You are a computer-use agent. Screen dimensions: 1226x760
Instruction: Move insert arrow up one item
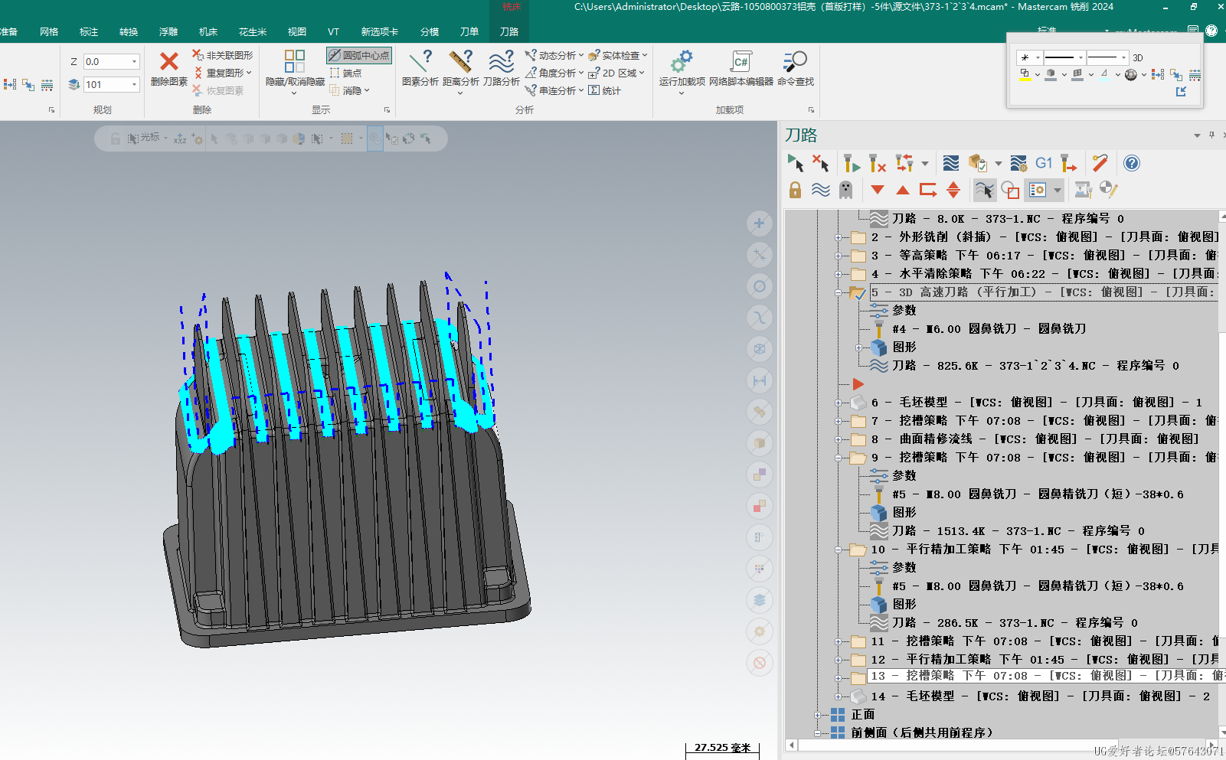[x=903, y=190]
